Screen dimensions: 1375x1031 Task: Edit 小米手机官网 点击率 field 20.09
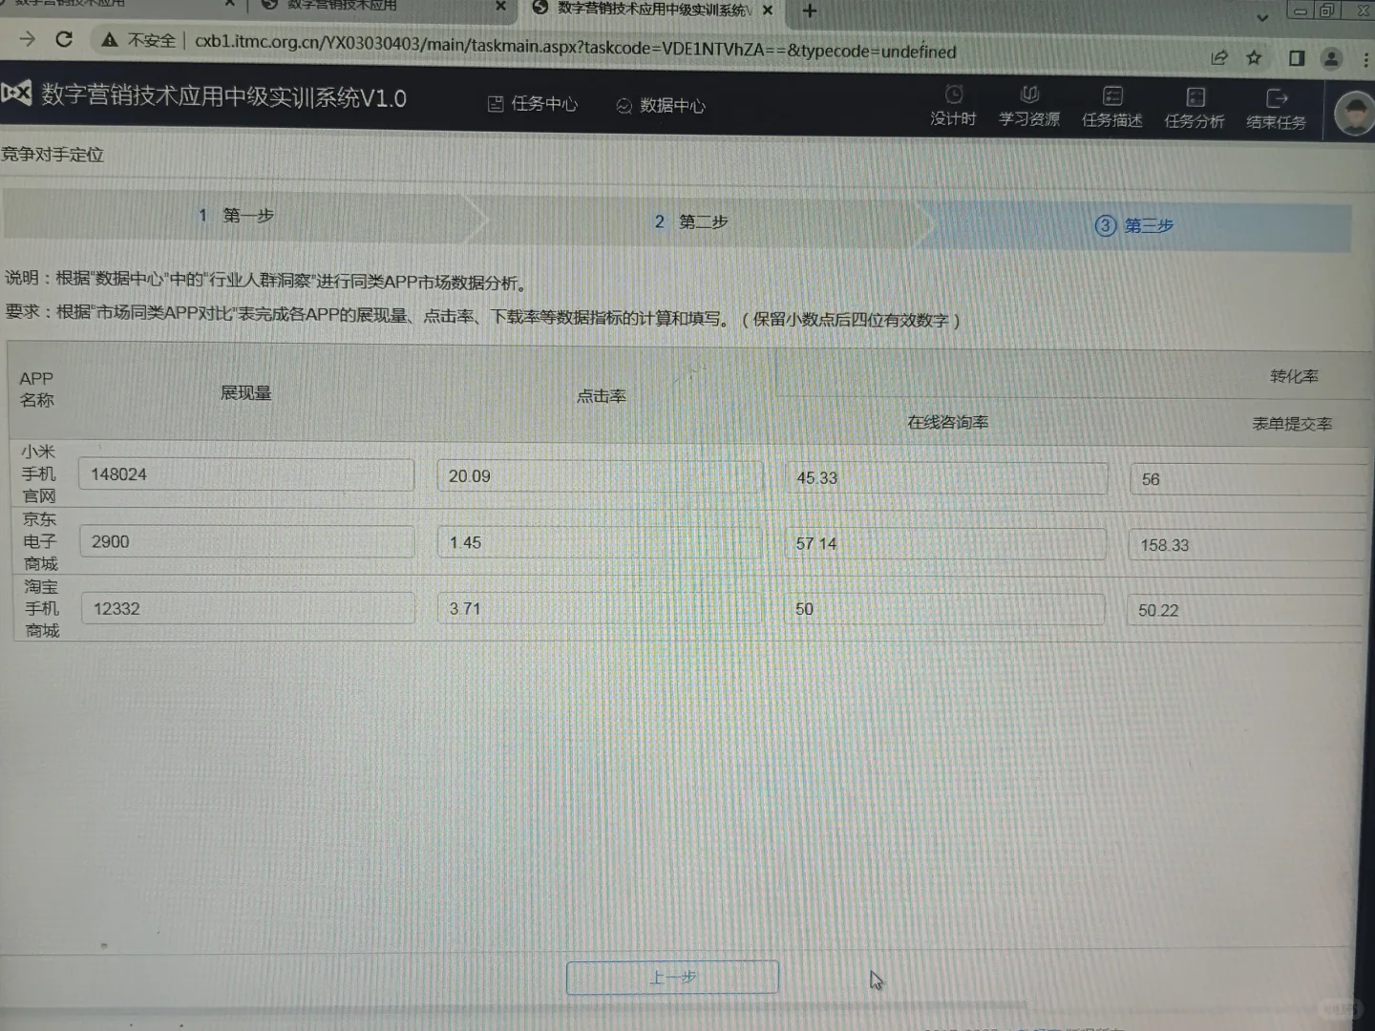tap(601, 476)
